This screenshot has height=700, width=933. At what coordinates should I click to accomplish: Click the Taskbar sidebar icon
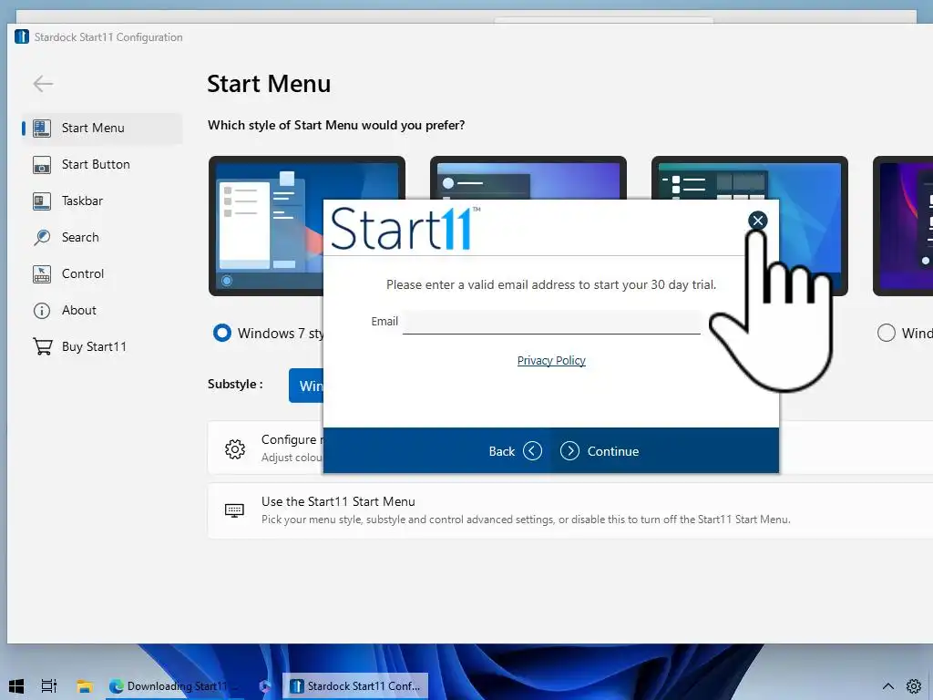tap(42, 201)
